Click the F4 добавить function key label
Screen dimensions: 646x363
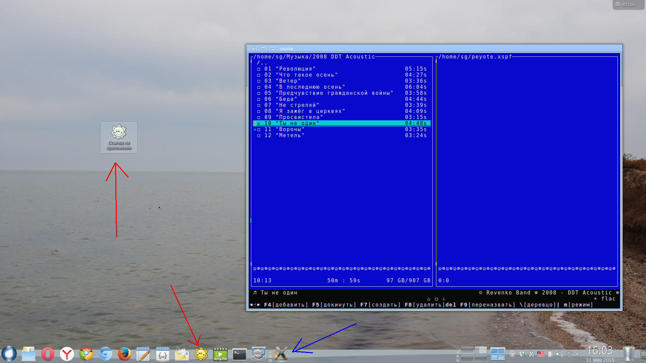(286, 305)
